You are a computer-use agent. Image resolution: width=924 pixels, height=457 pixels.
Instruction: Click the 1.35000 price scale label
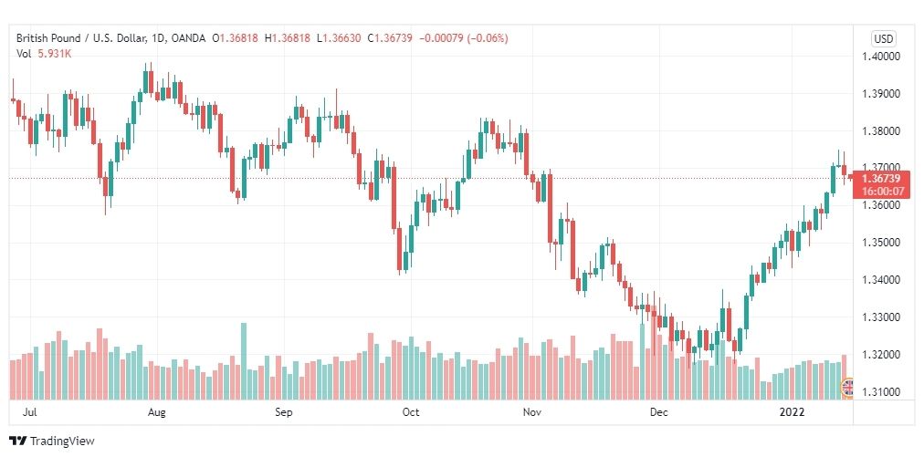(881, 243)
